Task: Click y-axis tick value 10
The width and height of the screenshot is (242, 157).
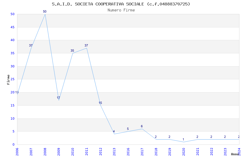Action: click(x=13, y=118)
